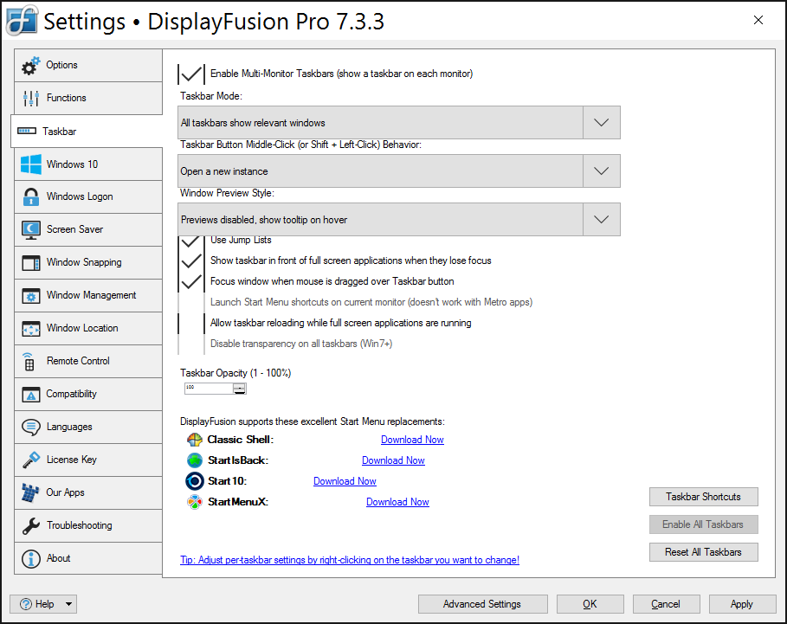Click the License Key icon
787x624 pixels.
[31, 460]
